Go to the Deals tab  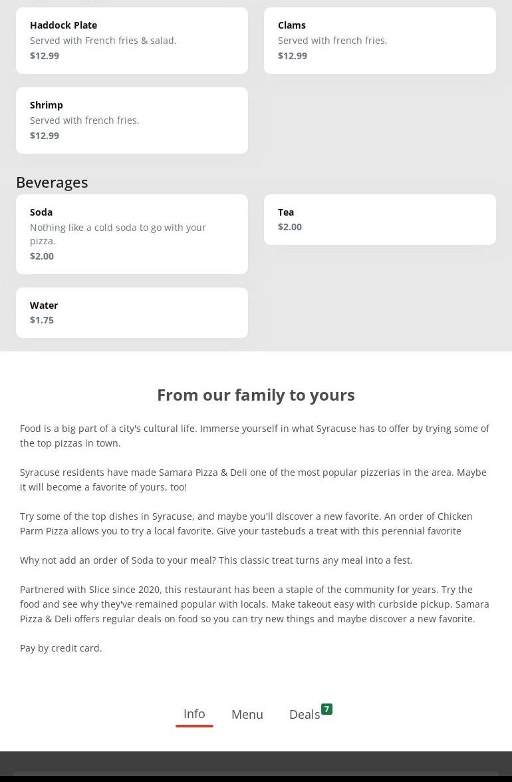tap(305, 714)
